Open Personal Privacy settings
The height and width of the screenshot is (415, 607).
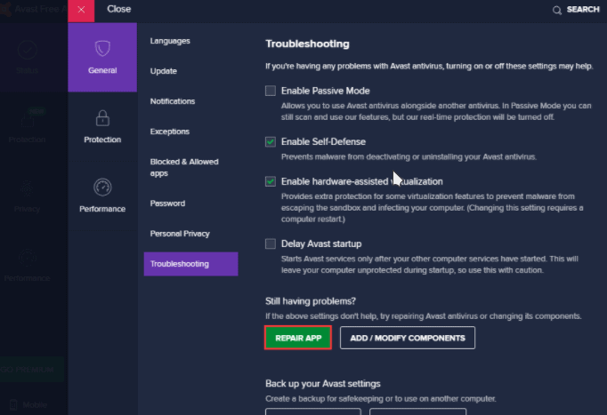(180, 234)
